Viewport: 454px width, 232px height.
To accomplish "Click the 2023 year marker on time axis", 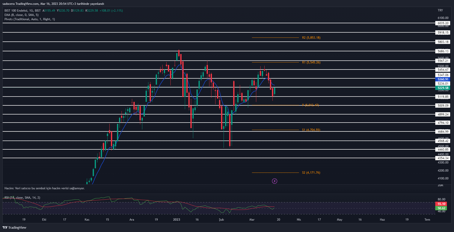I will tap(177, 219).
